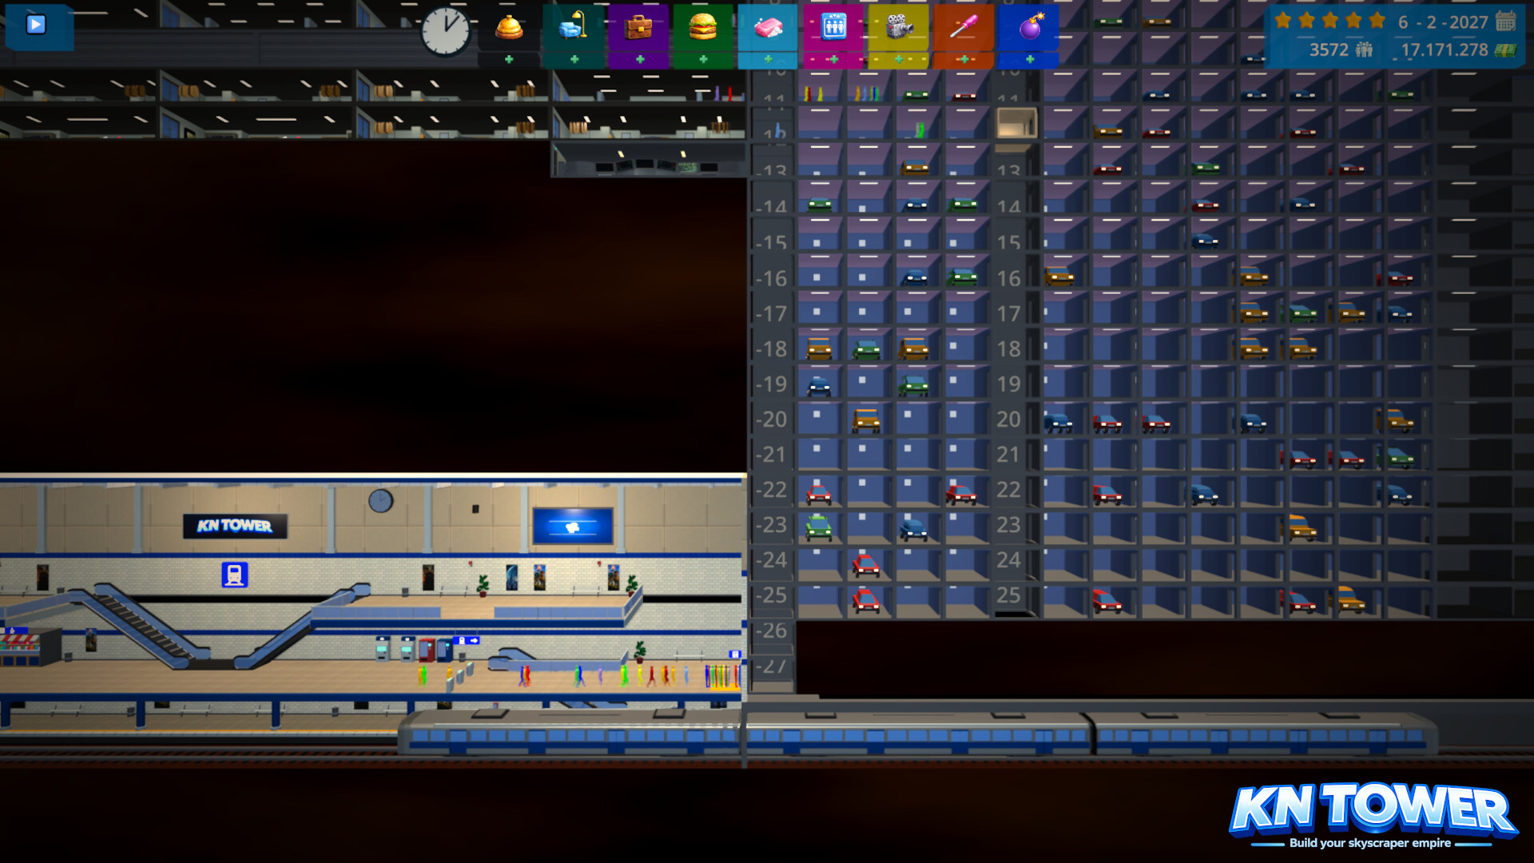Click the calendar icon beside the date
The width and height of the screenshot is (1534, 863).
1505,22
